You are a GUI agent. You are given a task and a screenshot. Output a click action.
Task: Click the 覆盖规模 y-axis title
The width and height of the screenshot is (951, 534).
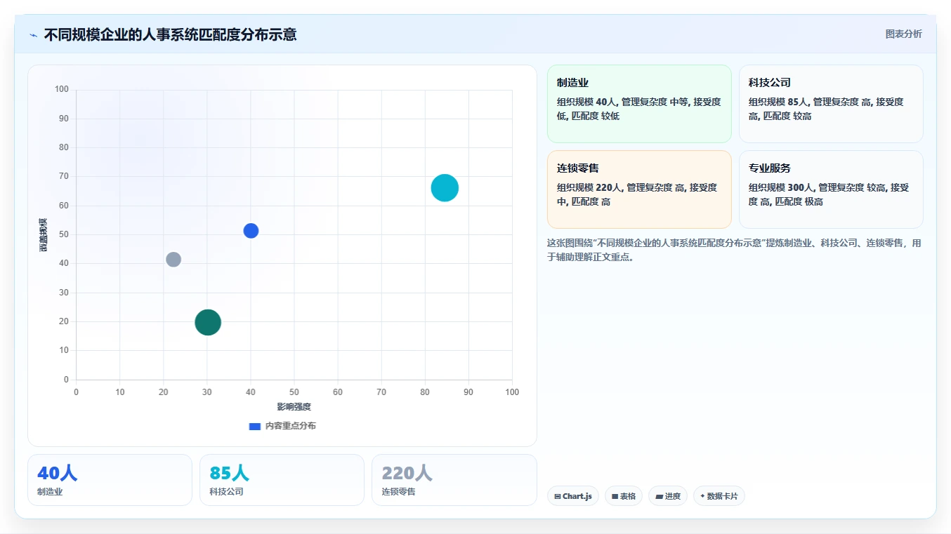point(44,234)
